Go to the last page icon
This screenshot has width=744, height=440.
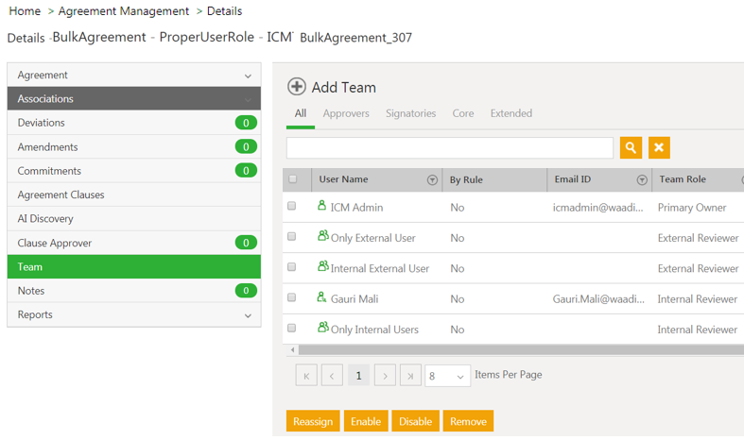(410, 376)
